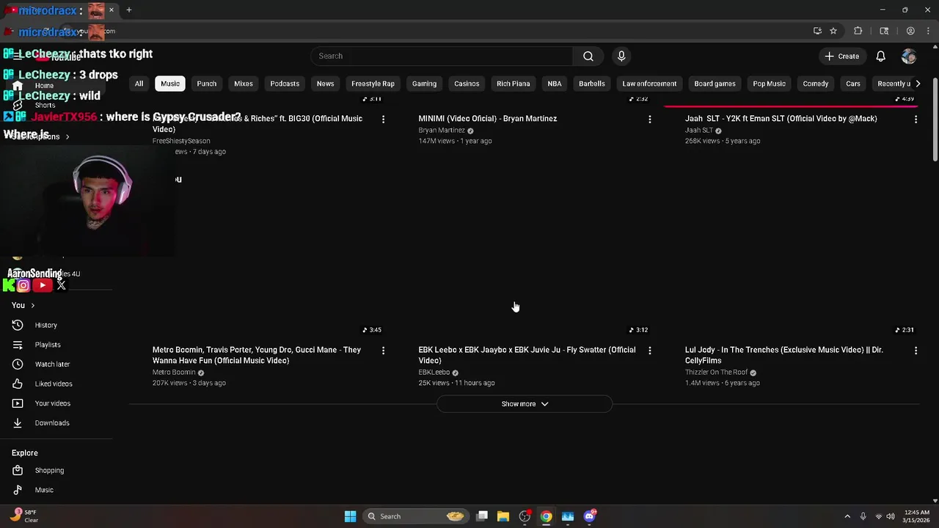Open Metro Boomin channel link
This screenshot has width=939, height=528.
click(x=174, y=373)
